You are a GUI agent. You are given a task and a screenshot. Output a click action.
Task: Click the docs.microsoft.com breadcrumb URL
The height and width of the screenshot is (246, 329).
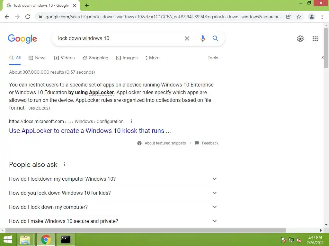(x=66, y=121)
